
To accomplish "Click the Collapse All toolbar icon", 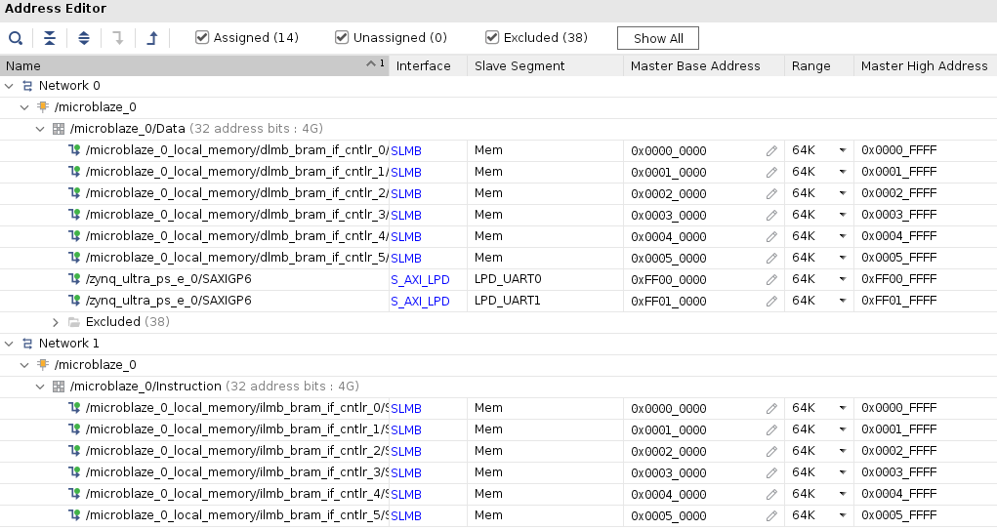I will click(50, 38).
